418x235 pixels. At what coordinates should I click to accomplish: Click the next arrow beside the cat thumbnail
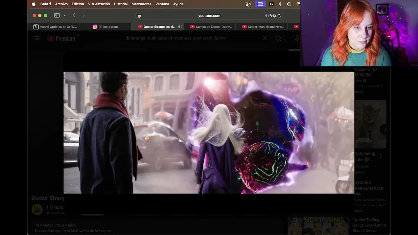click(385, 130)
